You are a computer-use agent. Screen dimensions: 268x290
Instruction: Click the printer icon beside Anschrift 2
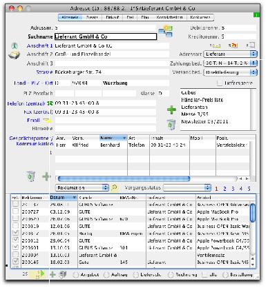[14, 55]
